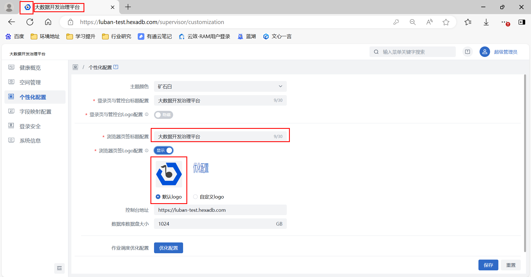This screenshot has width=531, height=277.
Task: Open the 文心一言 bookmark
Action: click(x=277, y=36)
